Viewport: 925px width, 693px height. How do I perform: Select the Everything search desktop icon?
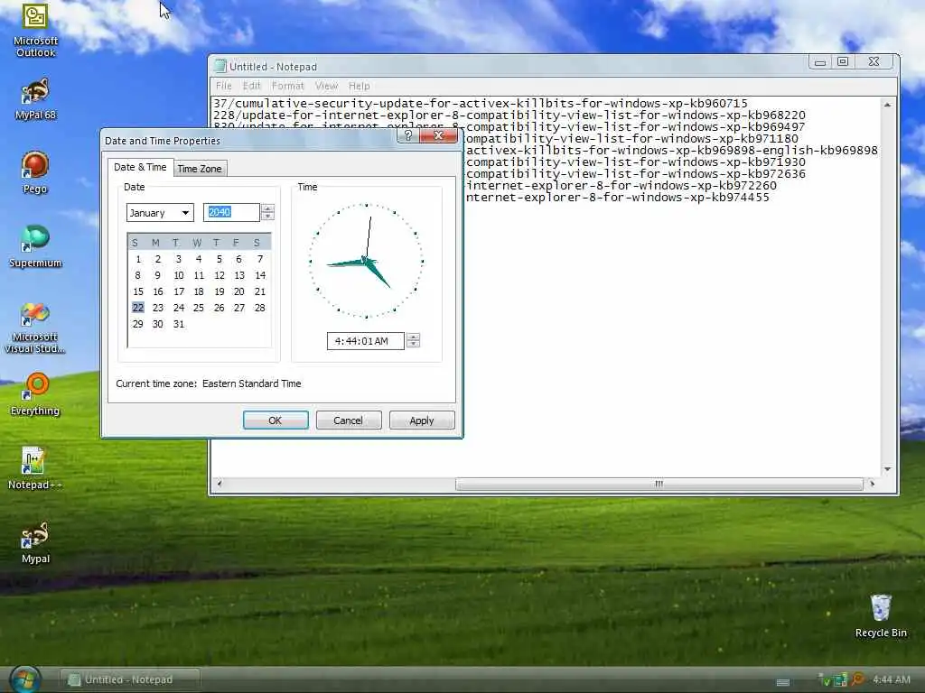(35, 393)
